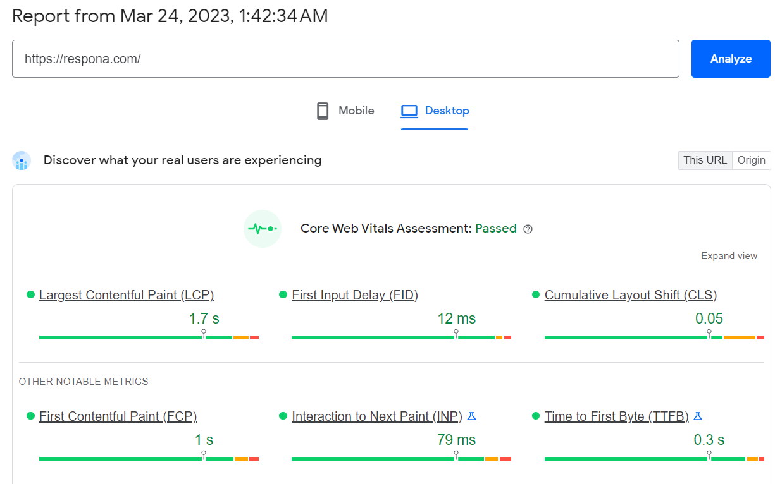Expand view of Core Web Vitals metrics
The width and height of the screenshot is (775, 484).
coord(729,256)
